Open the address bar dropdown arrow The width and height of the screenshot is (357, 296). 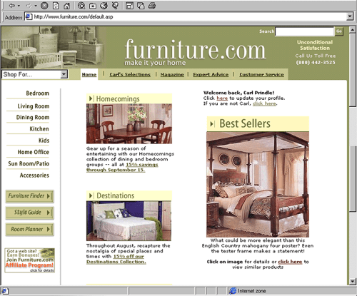click(350, 16)
